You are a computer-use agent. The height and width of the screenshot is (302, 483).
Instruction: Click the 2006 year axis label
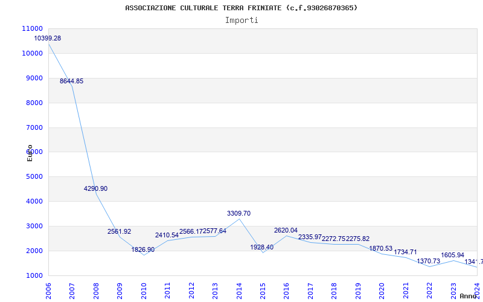click(x=48, y=291)
